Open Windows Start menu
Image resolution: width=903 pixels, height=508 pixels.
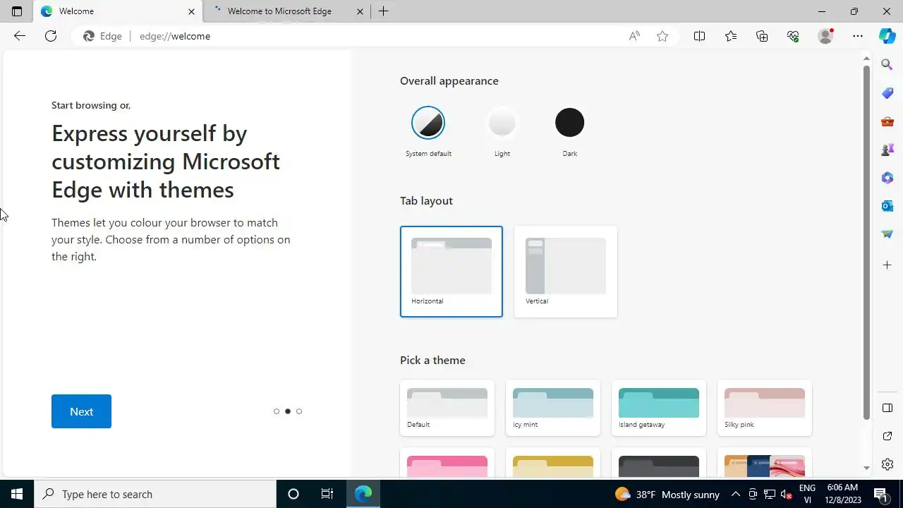point(17,494)
